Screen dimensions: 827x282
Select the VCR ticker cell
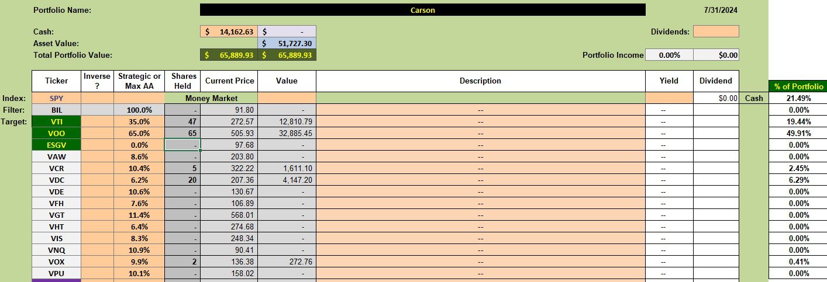click(x=57, y=168)
